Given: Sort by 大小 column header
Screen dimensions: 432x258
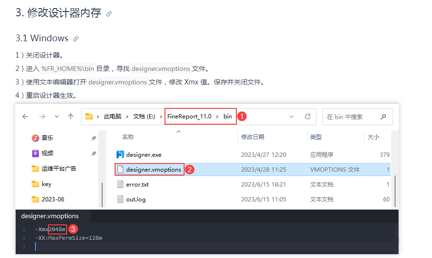Looking at the screenshot, I should pos(374,137).
